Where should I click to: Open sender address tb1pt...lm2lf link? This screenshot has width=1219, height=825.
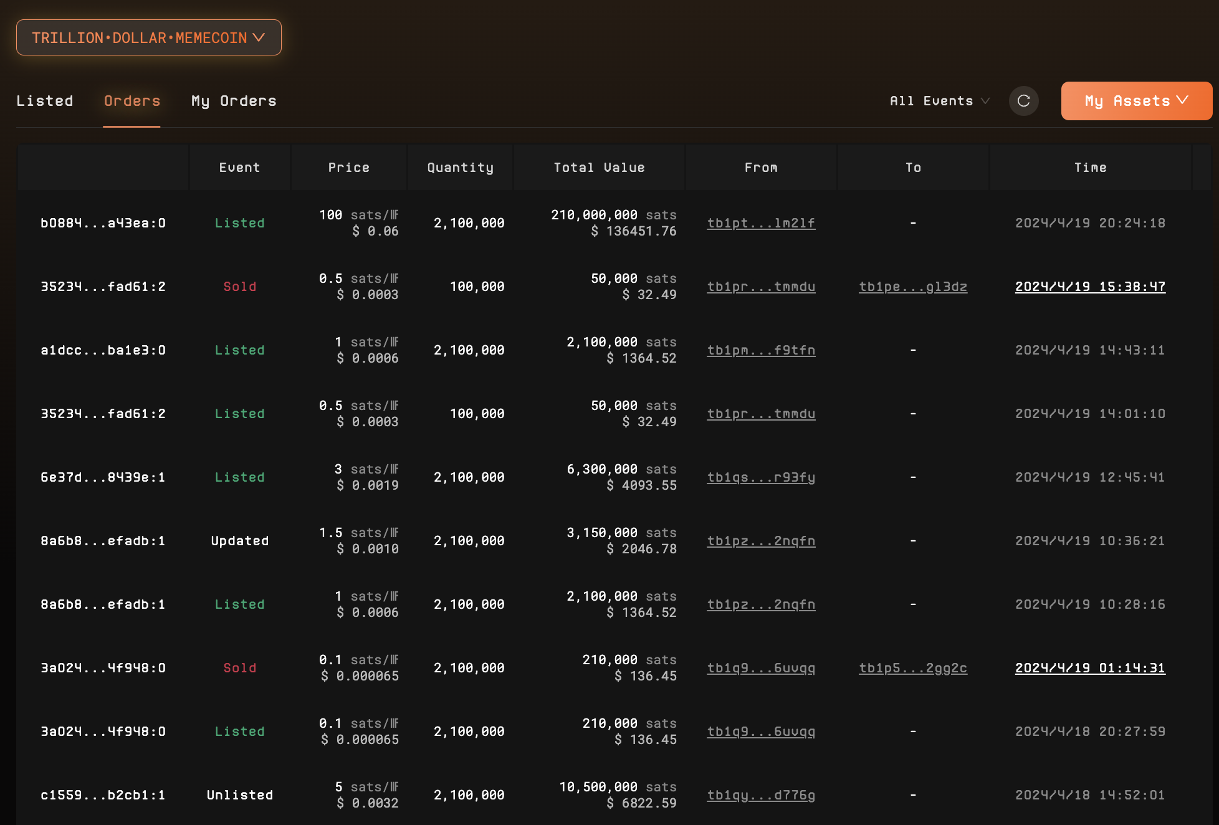tap(761, 223)
